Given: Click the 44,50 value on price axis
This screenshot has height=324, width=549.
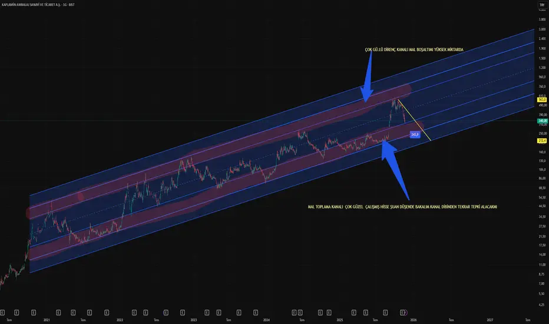Looking at the screenshot, I should (x=543, y=206).
